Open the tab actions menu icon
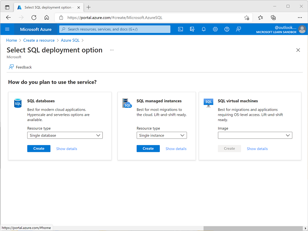The height and width of the screenshot is (231, 308). [x=7, y=7]
